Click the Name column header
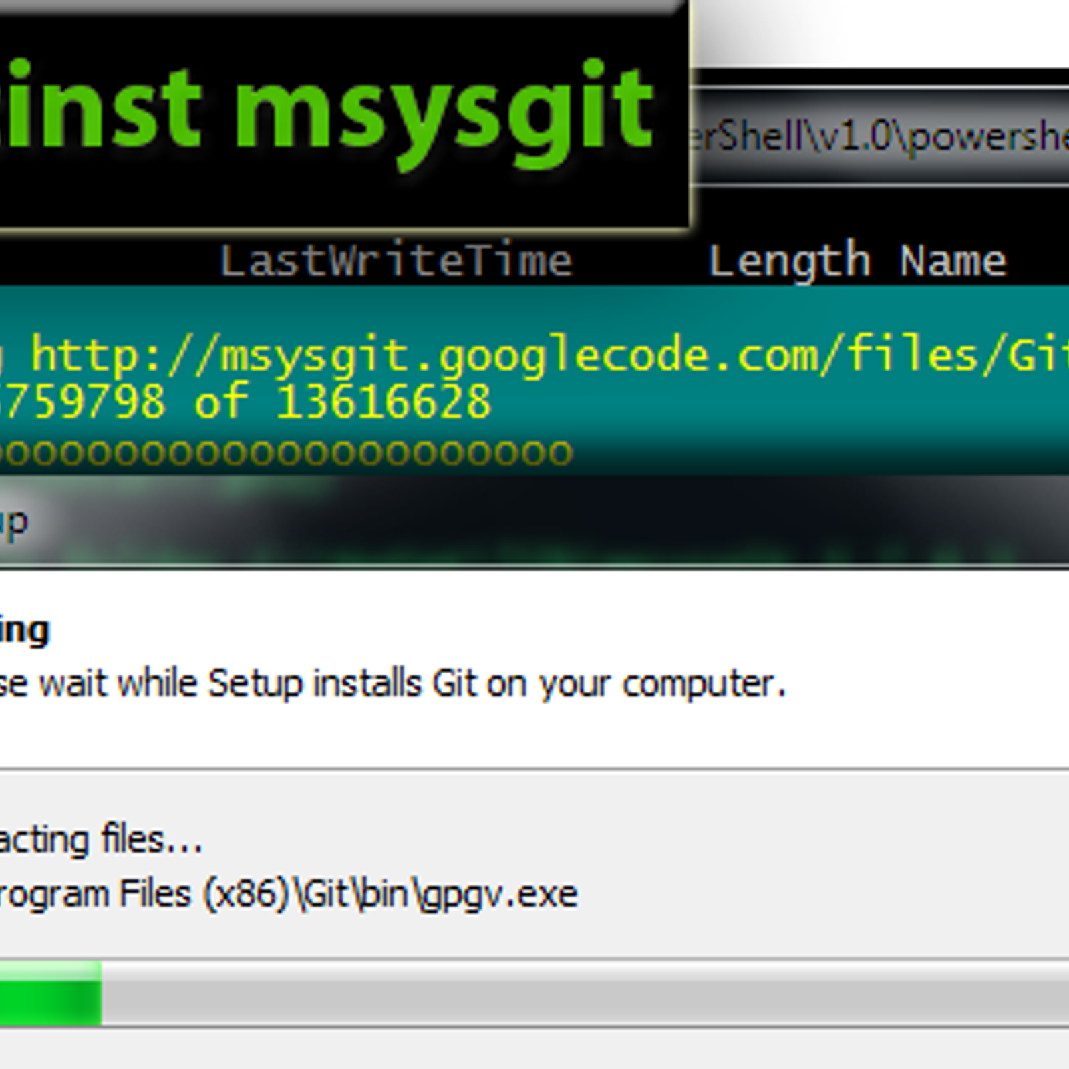The height and width of the screenshot is (1069, 1069). [x=953, y=261]
